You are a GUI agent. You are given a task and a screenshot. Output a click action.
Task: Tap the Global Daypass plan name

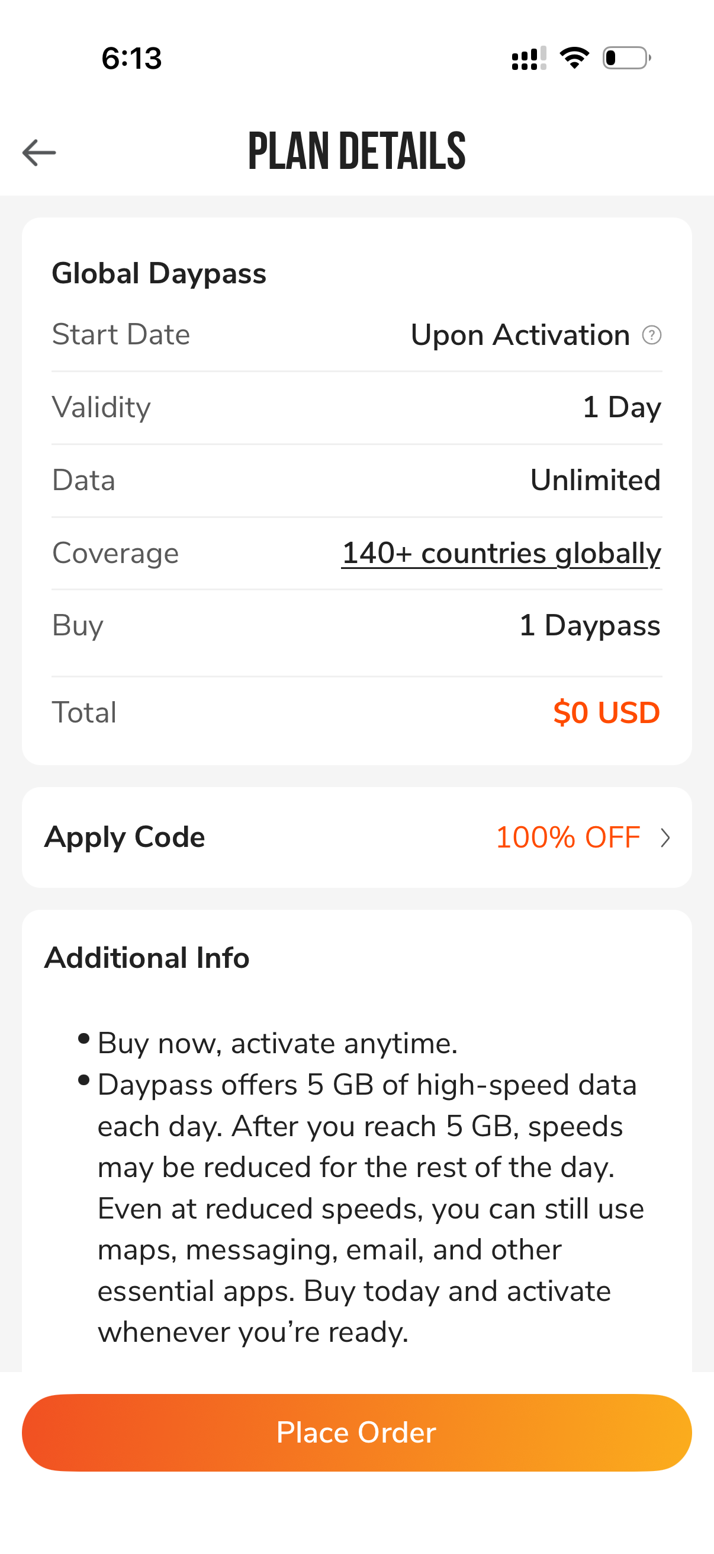159,274
